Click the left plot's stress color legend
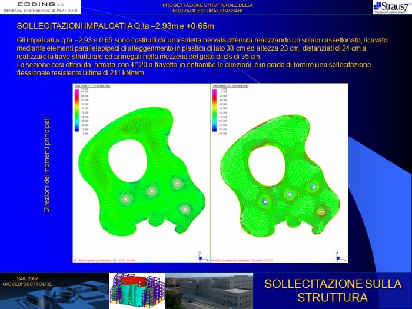 pos(80,113)
